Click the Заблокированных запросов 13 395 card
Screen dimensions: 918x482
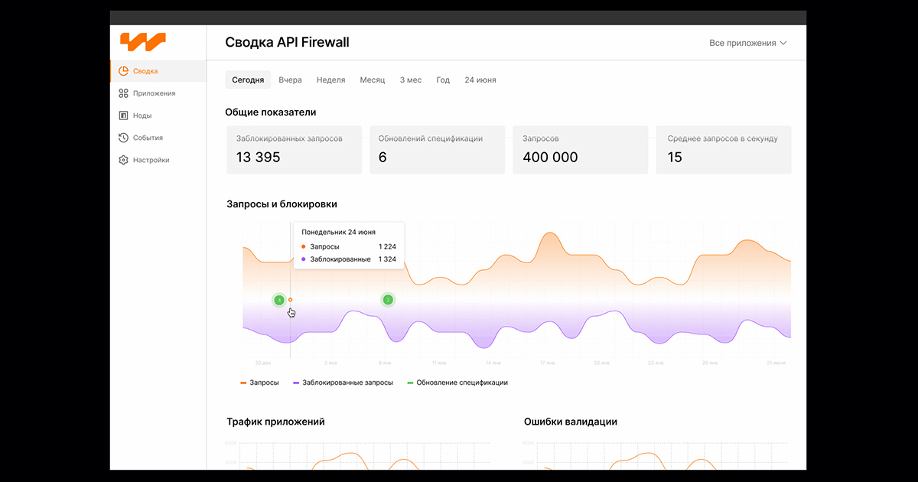[x=295, y=150]
